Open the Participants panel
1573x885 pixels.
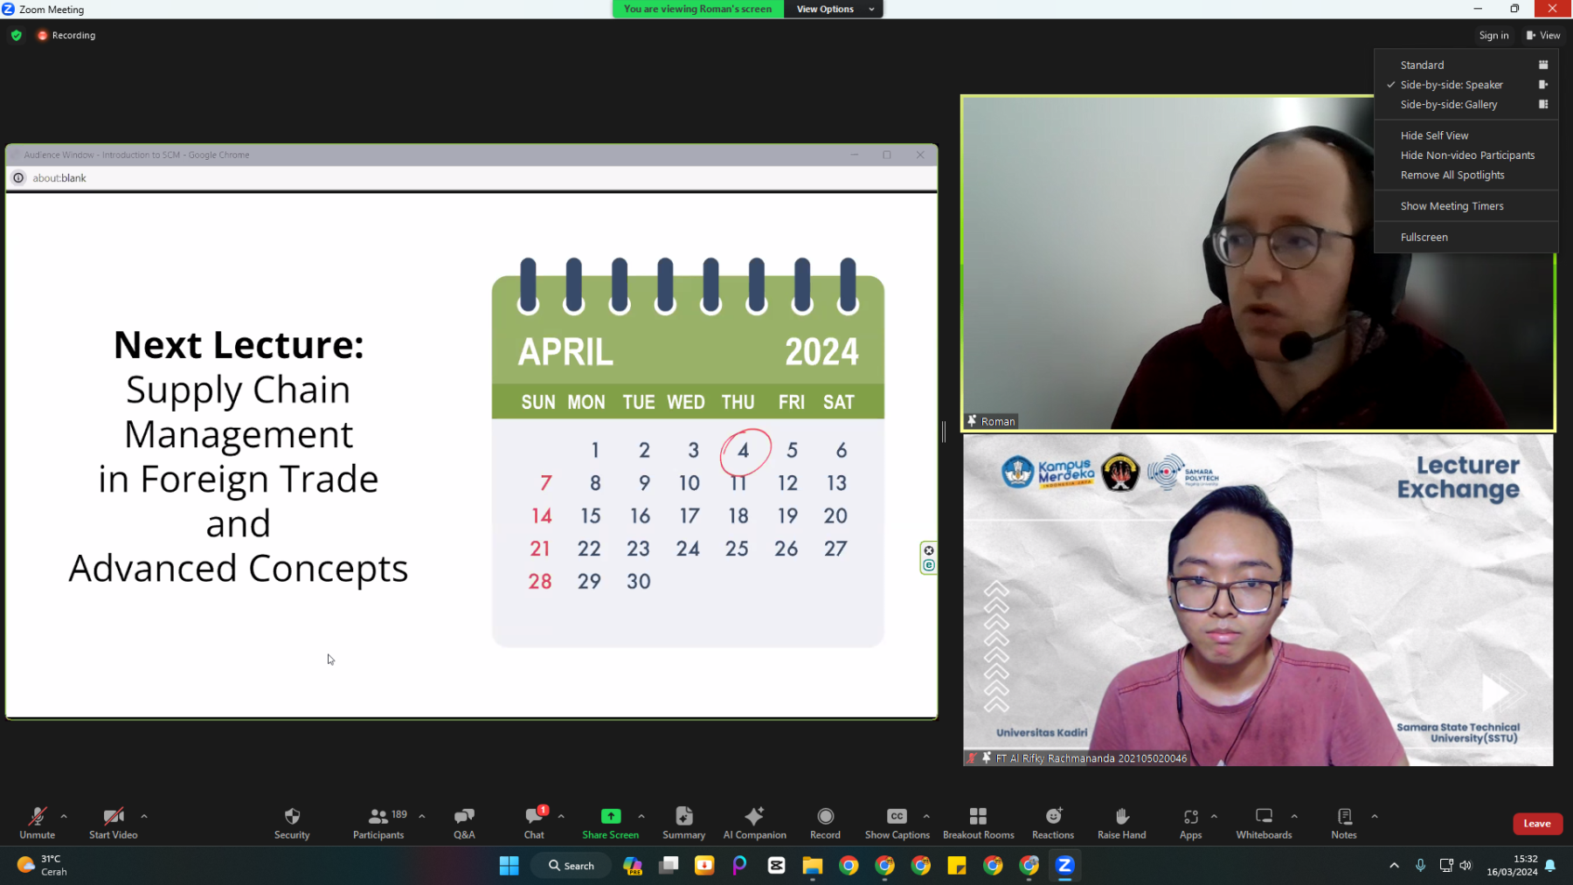378,823
